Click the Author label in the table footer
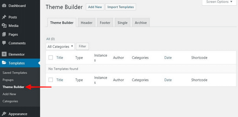238x117 pixels. tap(118, 80)
